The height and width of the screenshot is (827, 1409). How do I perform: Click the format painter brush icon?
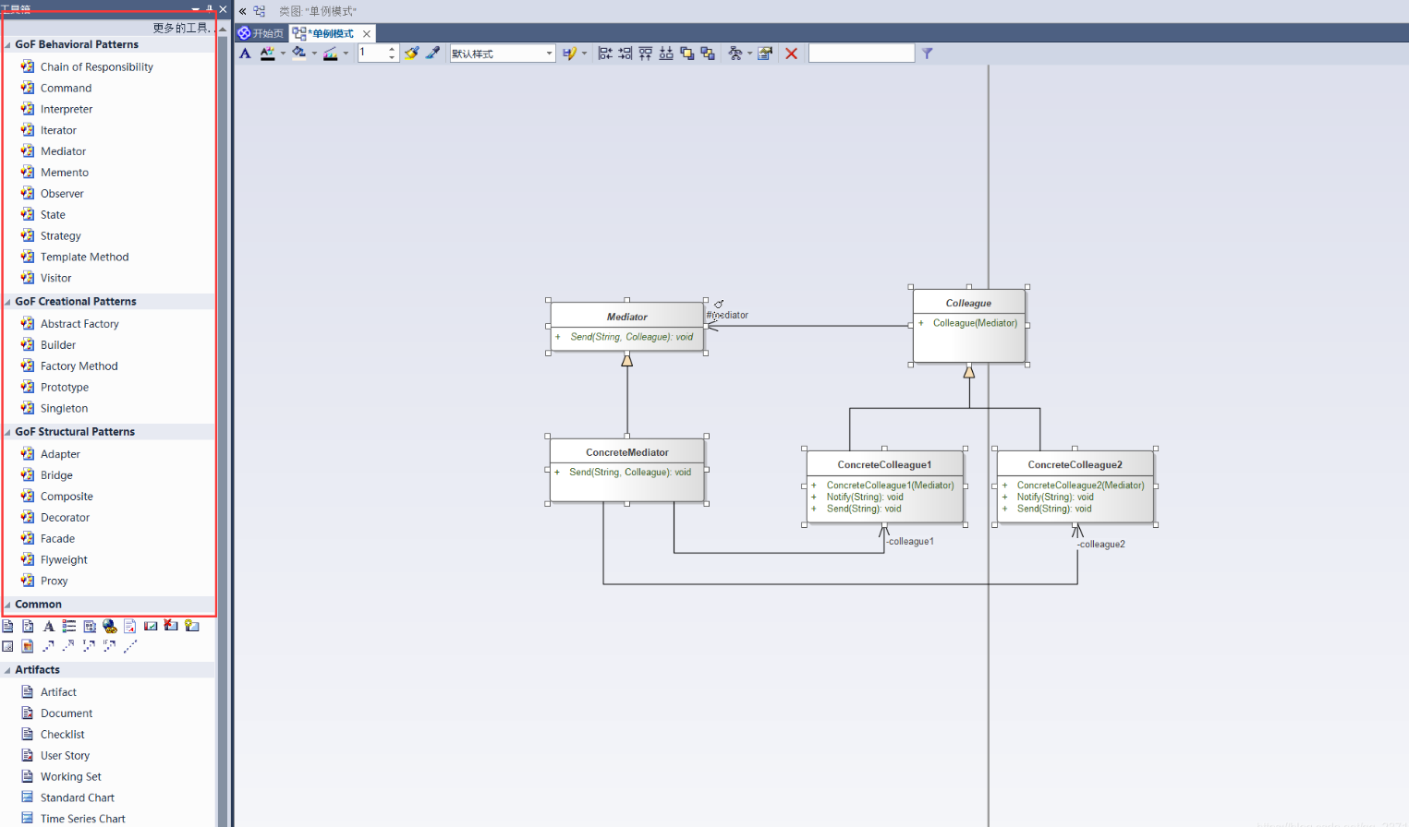tap(411, 54)
